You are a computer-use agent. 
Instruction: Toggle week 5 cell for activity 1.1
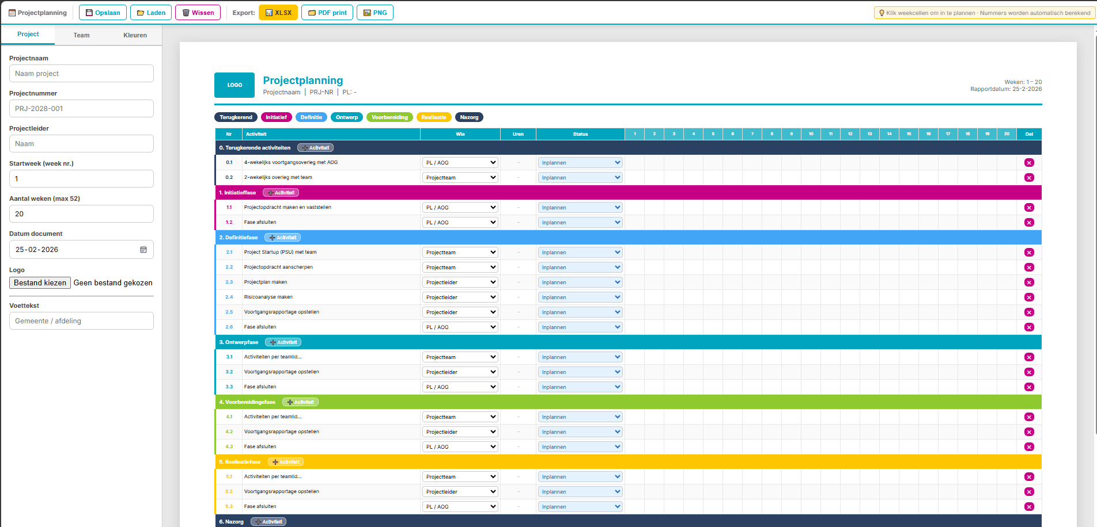coord(713,208)
